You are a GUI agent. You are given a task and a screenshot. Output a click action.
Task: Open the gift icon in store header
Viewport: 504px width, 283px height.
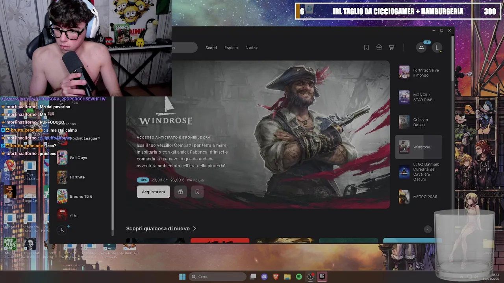379,48
